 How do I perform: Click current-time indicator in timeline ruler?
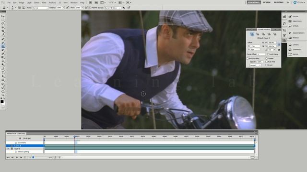pos(75,137)
